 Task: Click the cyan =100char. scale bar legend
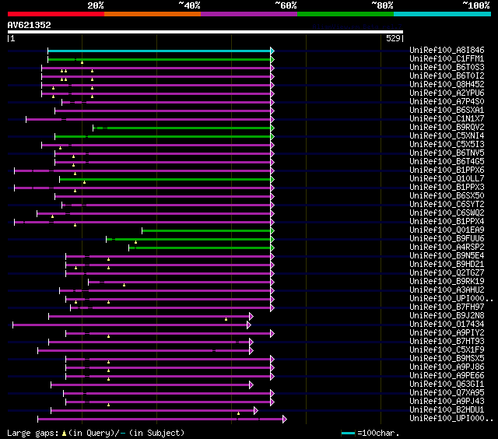coord(348,433)
